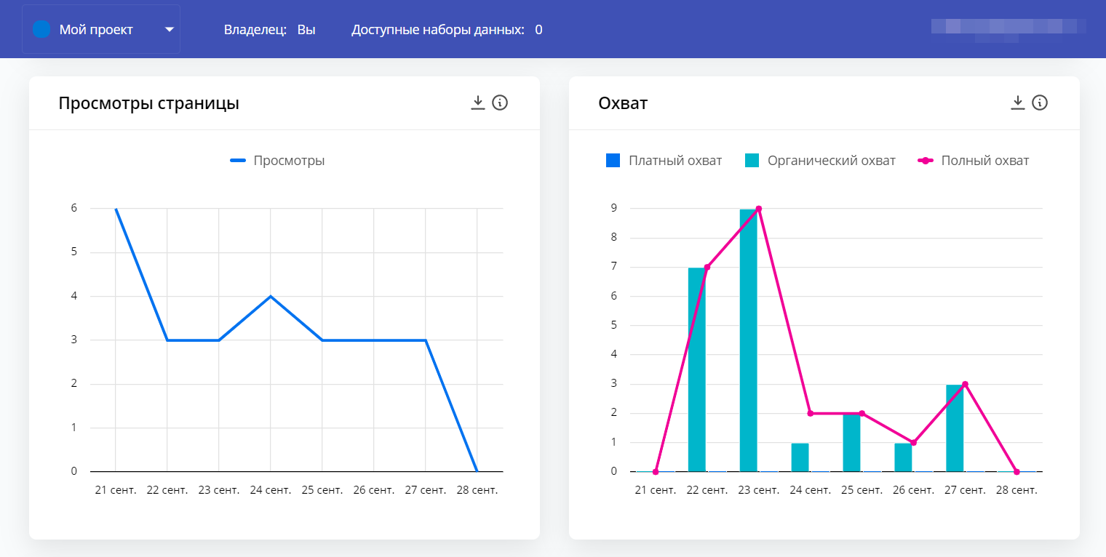Click the teal bar for 22 сент.
Screen dimensions: 1106x557
[x=697, y=369]
